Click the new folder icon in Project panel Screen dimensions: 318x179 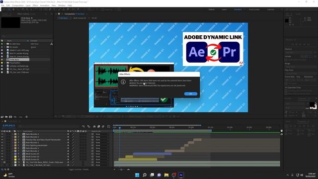[x=6, y=117]
